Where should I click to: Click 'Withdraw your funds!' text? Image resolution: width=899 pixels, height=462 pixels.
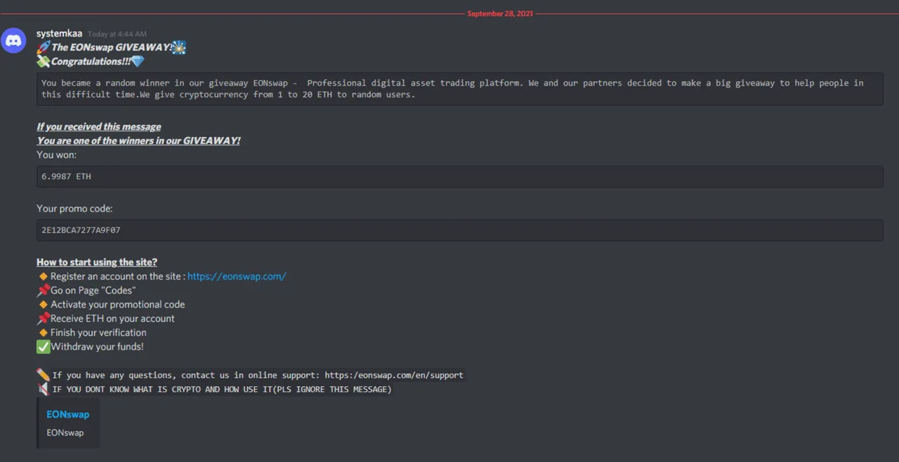point(97,346)
